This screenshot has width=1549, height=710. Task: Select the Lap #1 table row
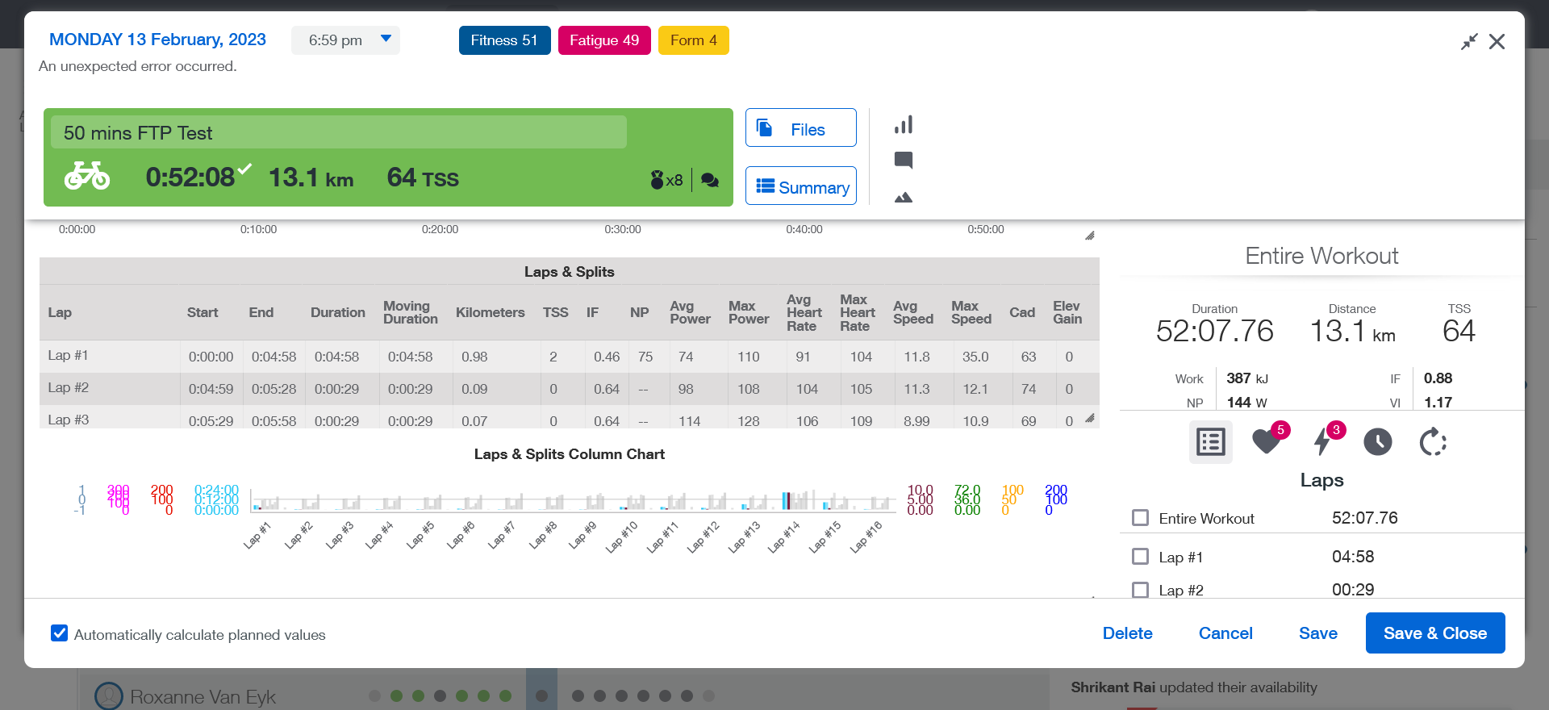point(569,356)
